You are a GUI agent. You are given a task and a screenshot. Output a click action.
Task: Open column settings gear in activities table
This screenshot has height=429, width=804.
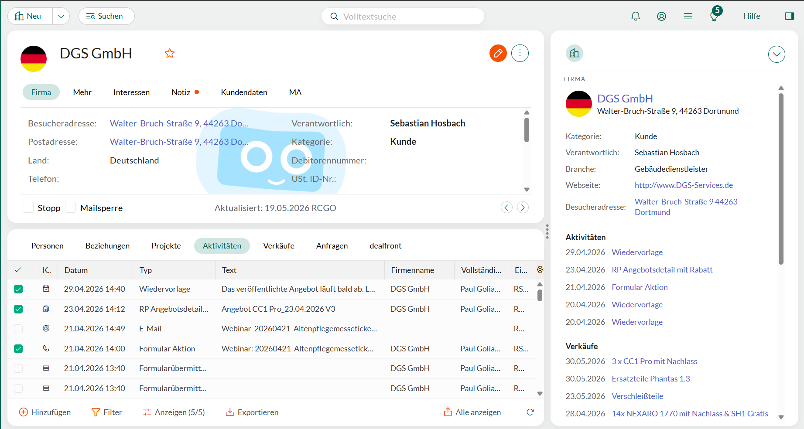pos(540,269)
